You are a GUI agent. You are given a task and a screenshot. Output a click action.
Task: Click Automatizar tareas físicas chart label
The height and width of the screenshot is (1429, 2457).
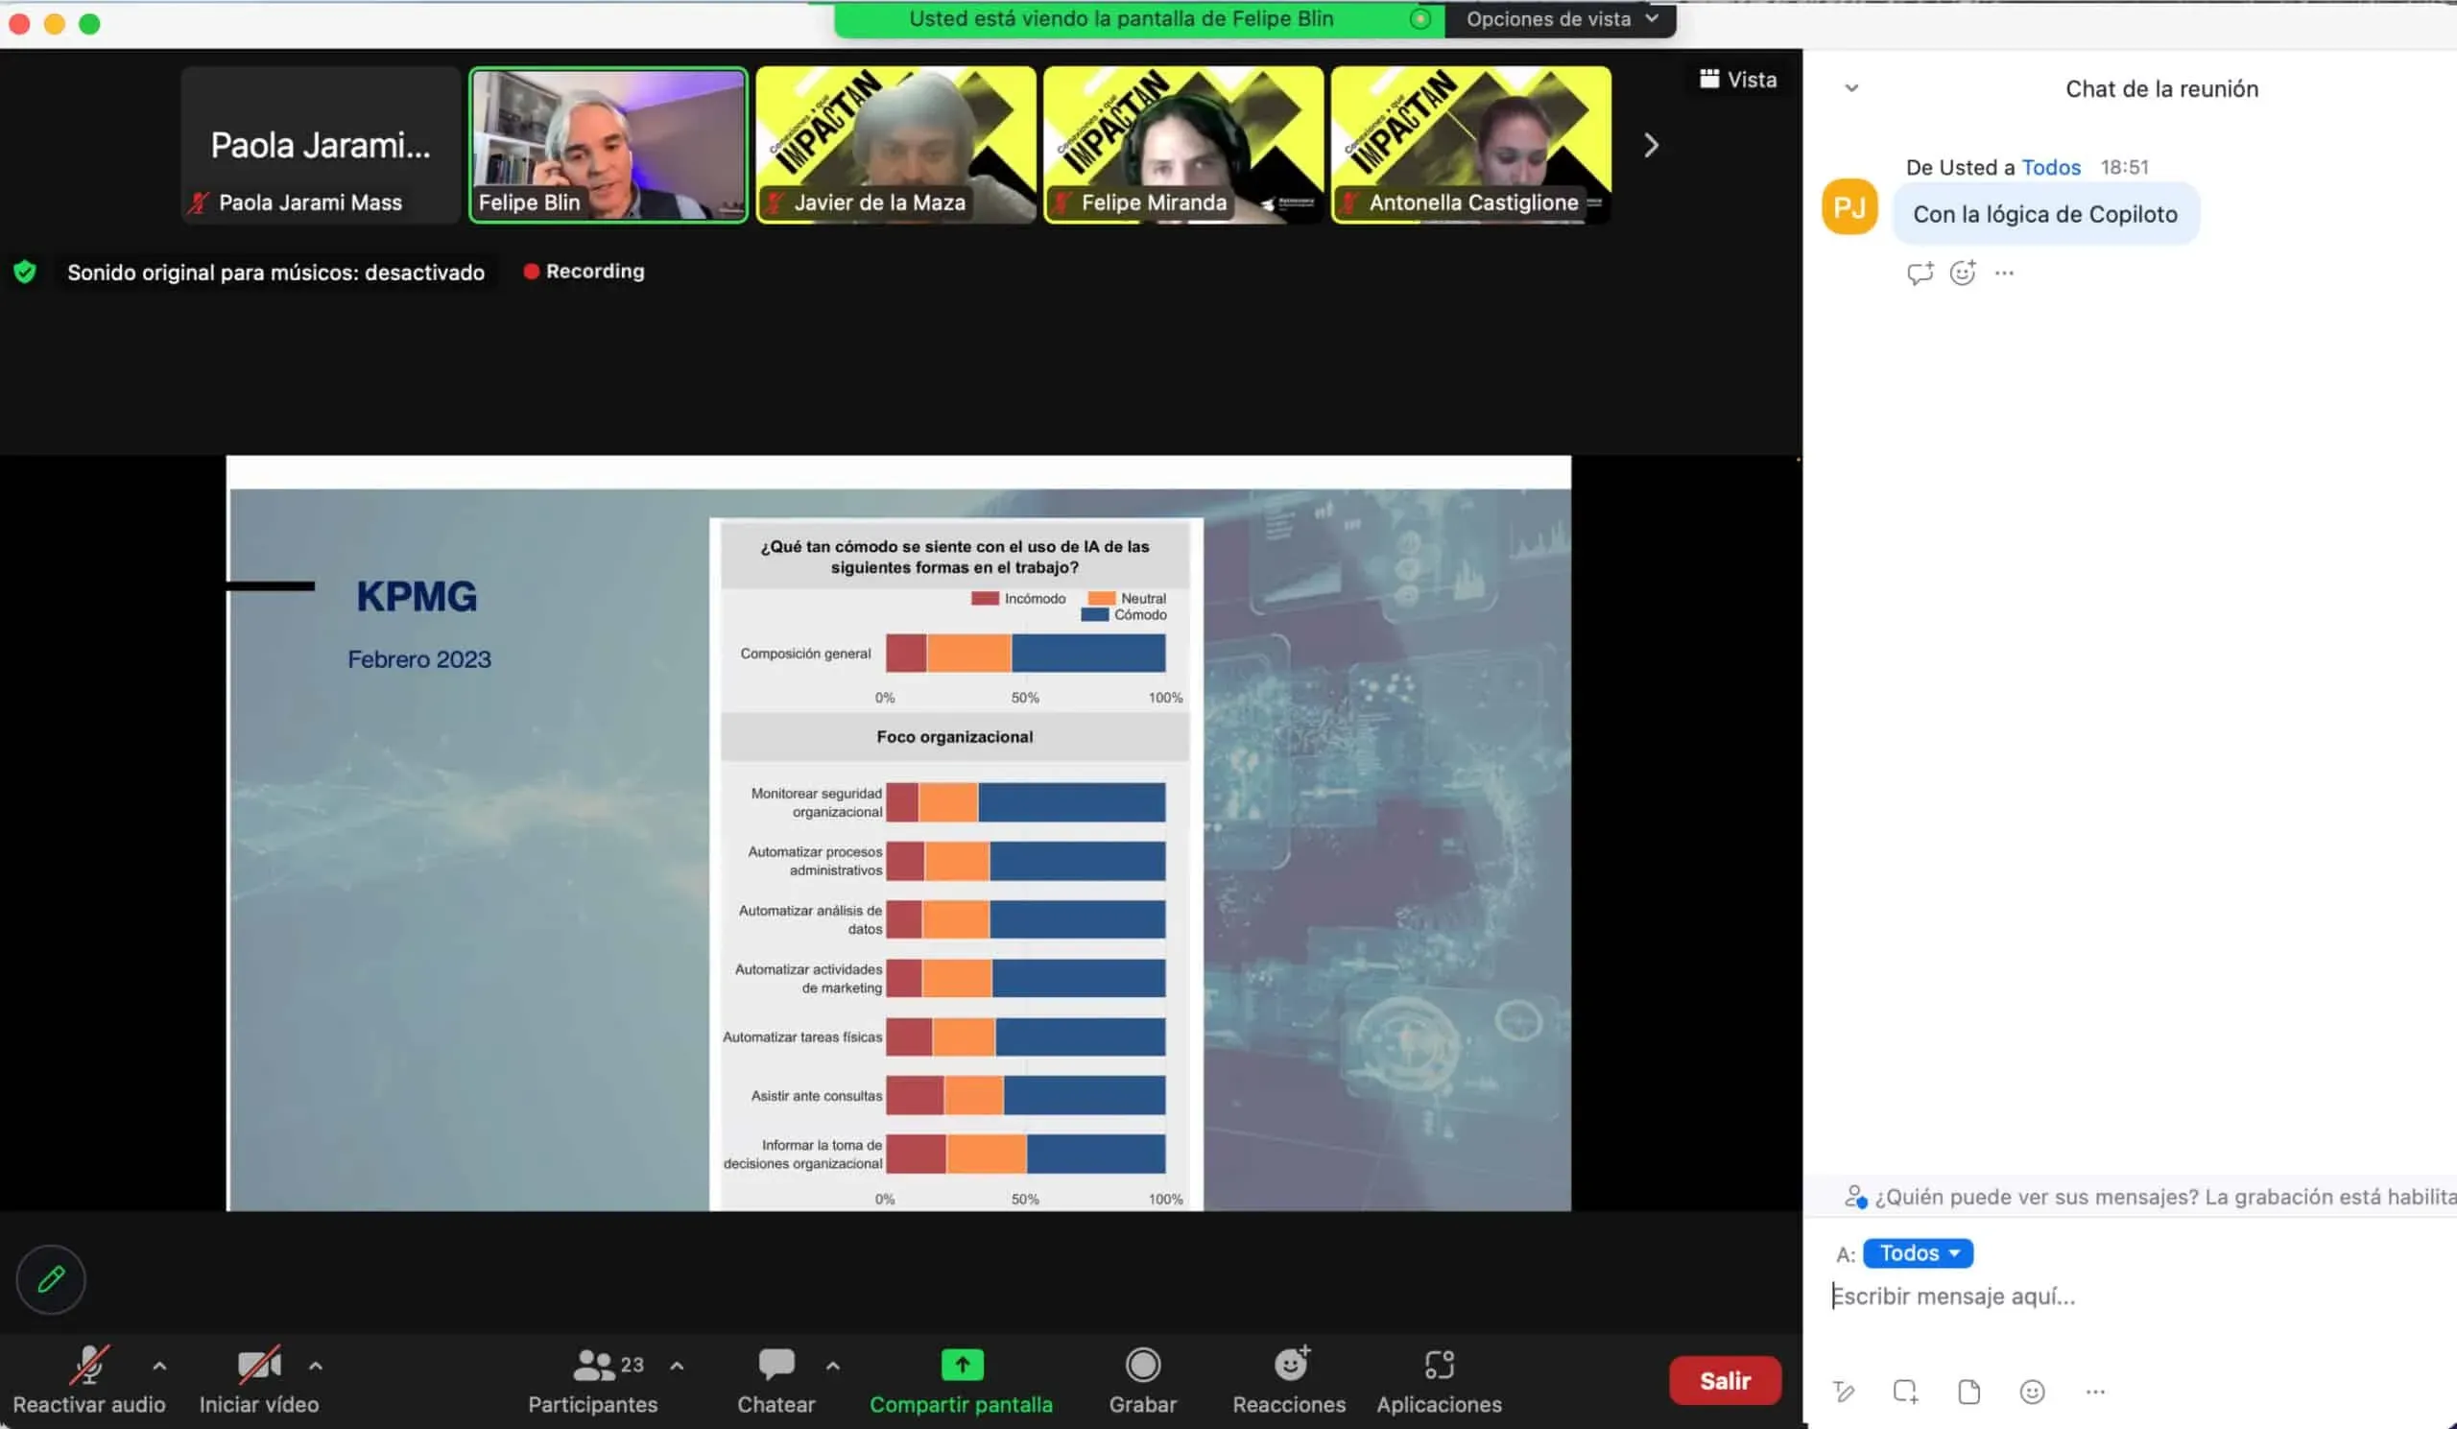[x=802, y=1037]
